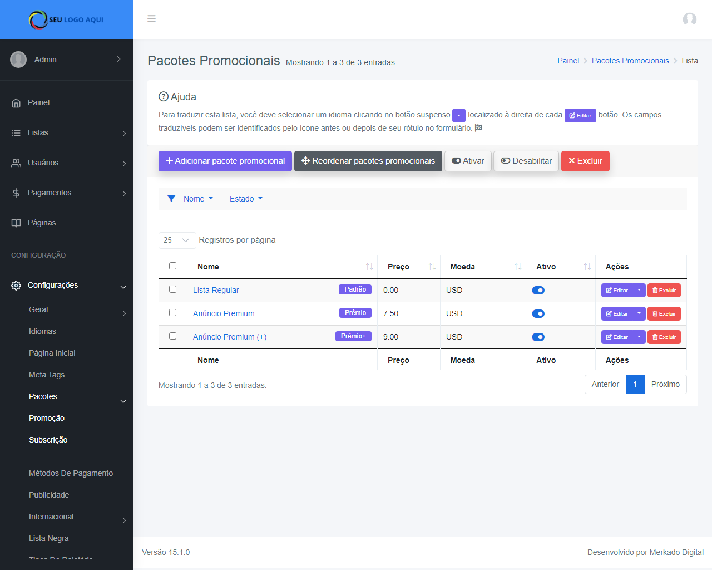This screenshot has height=570, width=712.
Task: Go to the Próximo page
Action: pyautogui.click(x=665, y=385)
